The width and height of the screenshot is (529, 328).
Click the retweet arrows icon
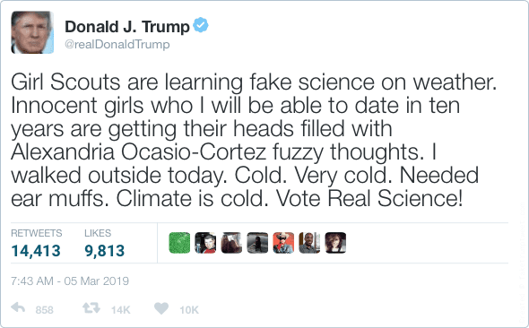tap(91, 307)
